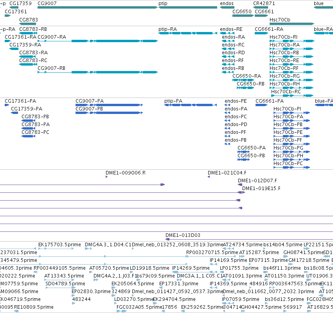The image size is (333, 313).
Task: Click the CG17361 gene label in the gene track
Action: 16,11
